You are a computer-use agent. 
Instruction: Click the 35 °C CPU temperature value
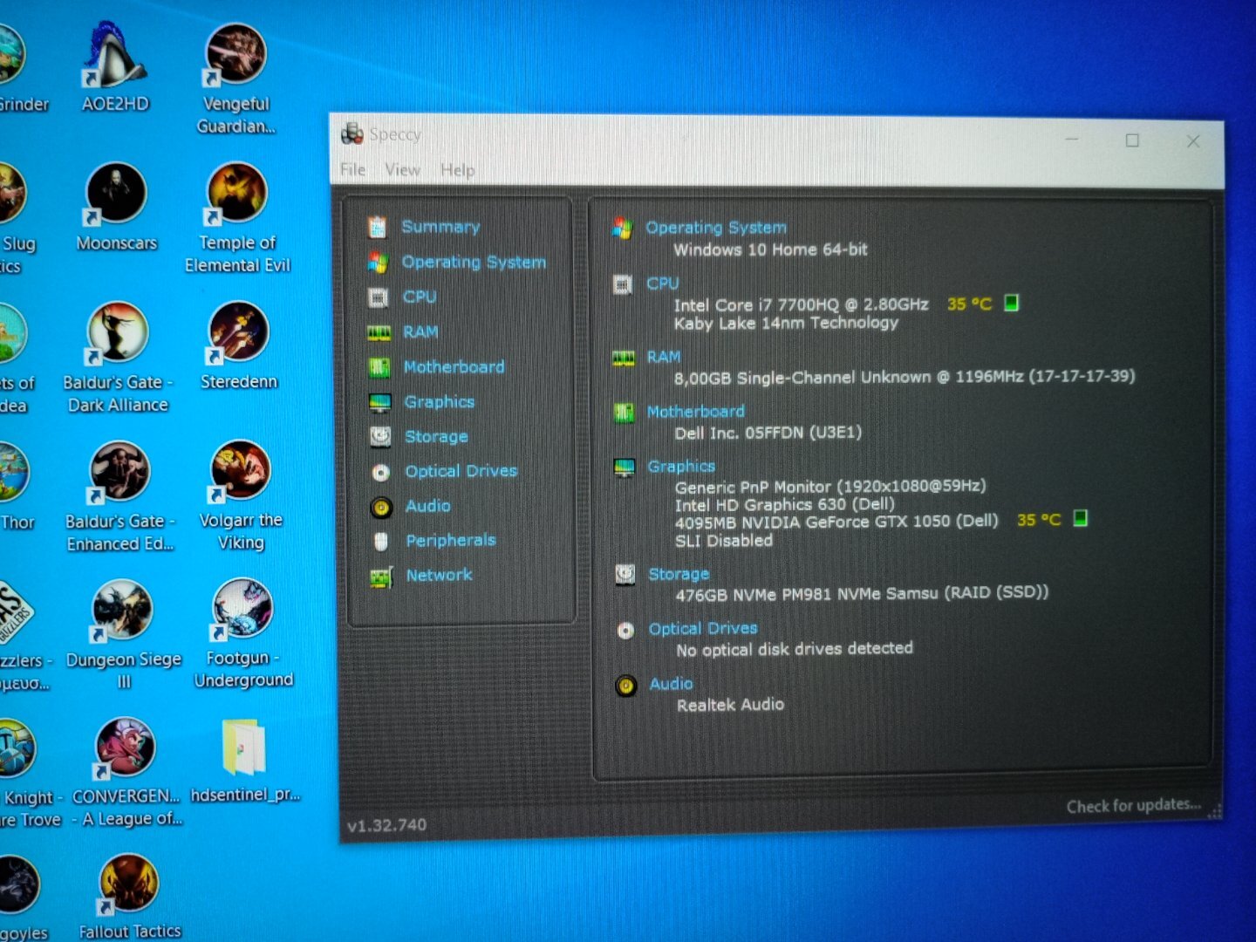(x=970, y=304)
